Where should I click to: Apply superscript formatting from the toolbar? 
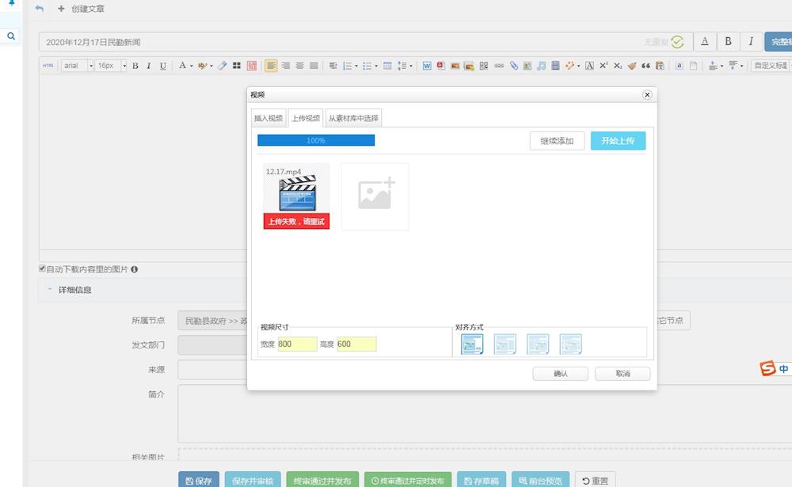pos(604,66)
